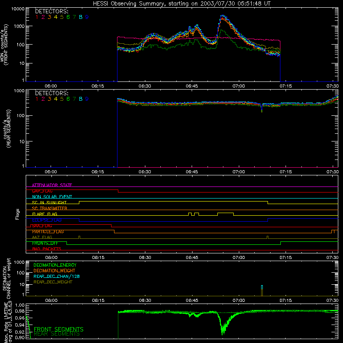Click the AAZ_FLAG label
The height and width of the screenshot is (343, 343).
pyautogui.click(x=42, y=238)
